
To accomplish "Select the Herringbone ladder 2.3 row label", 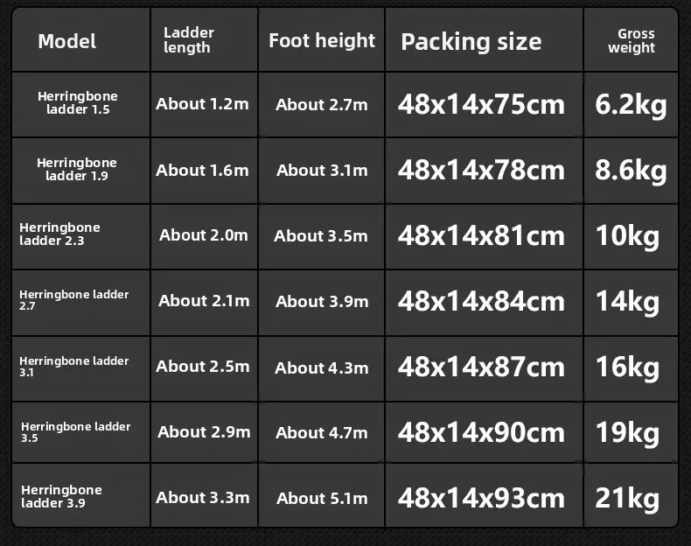I will (x=81, y=236).
